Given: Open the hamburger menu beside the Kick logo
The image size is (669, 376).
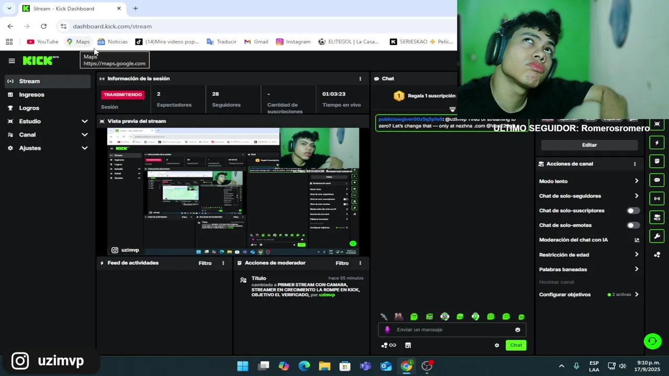Looking at the screenshot, I should click(x=11, y=61).
